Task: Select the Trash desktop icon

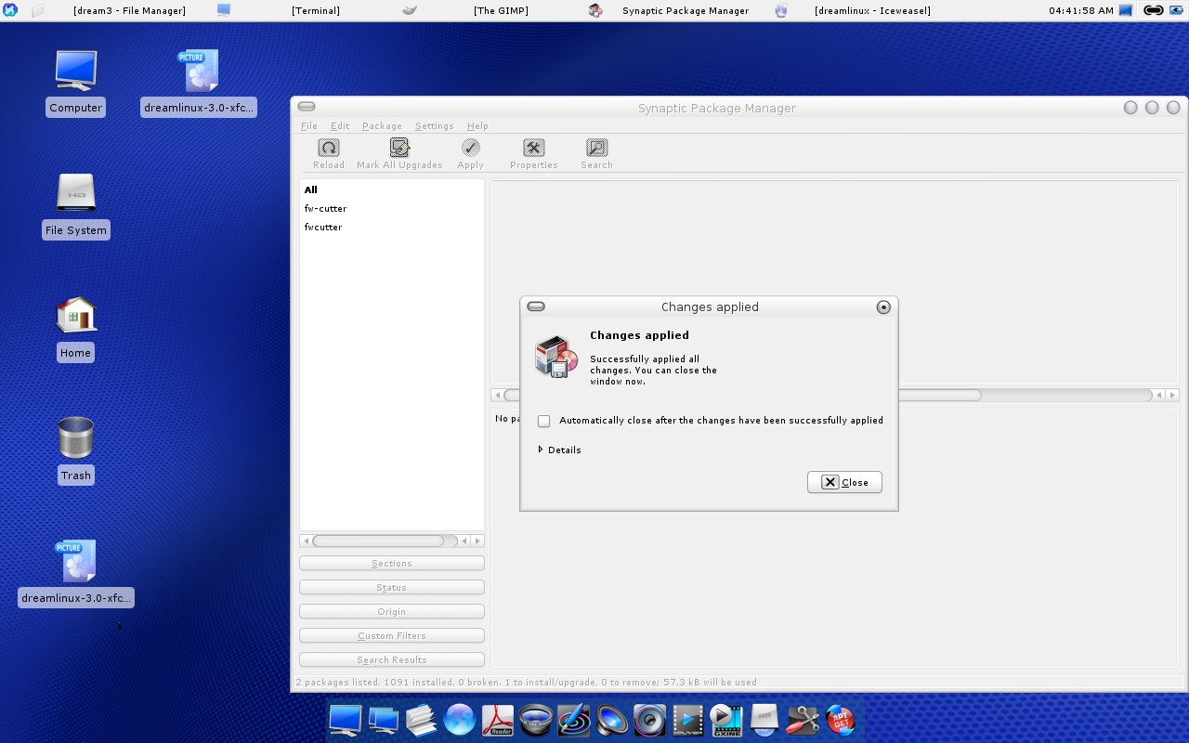Action: click(75, 437)
